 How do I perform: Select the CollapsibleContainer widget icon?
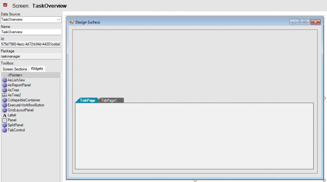tap(5, 100)
